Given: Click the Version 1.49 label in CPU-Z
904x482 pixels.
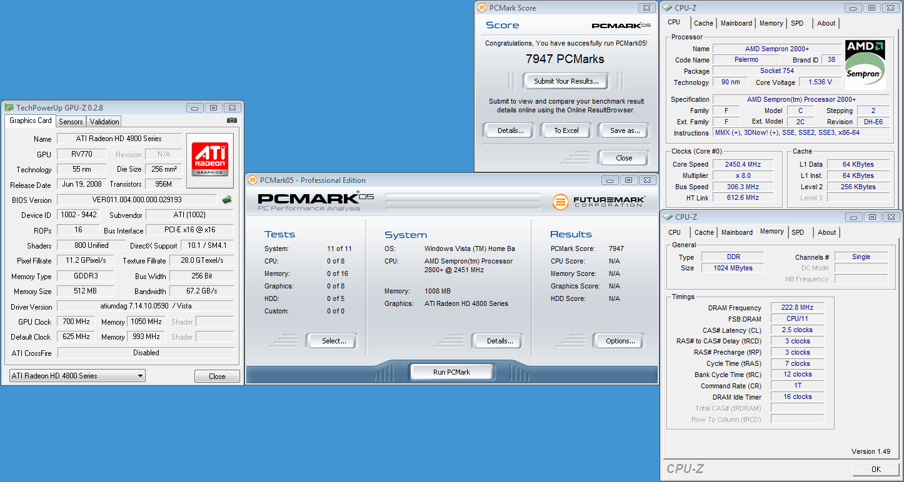Looking at the screenshot, I should pos(871,451).
